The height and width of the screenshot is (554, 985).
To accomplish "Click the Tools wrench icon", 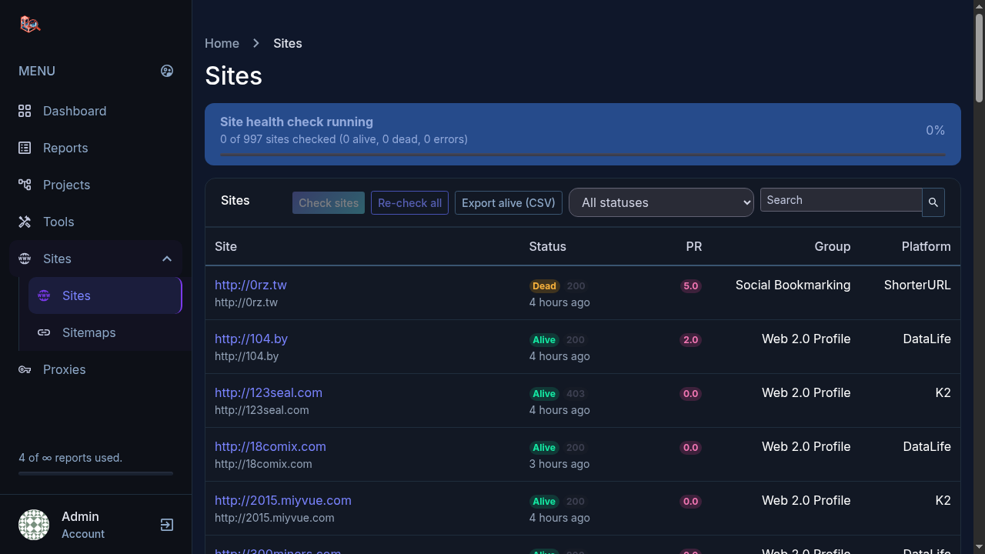I will pos(25,222).
